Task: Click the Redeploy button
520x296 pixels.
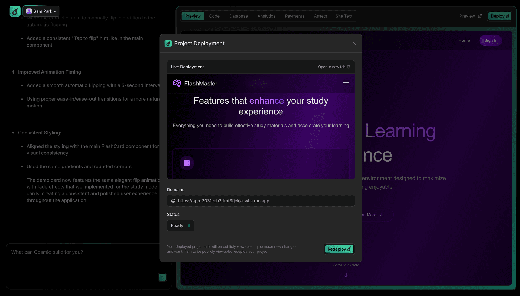Action: coord(339,249)
